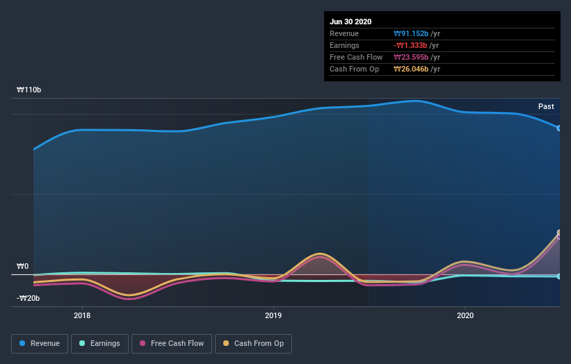Click the blue Revenue endpoint marker
Image resolution: width=571 pixels, height=364 pixels.
coord(559,129)
